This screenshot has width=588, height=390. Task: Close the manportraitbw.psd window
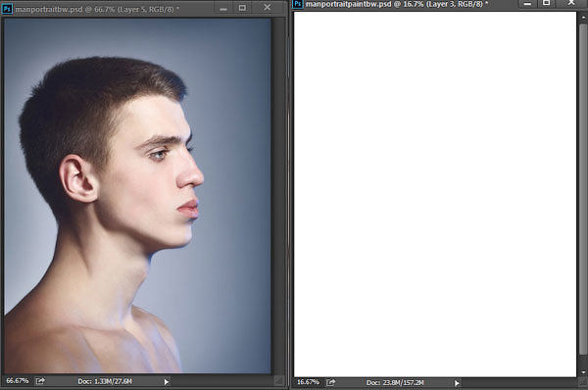click(267, 7)
